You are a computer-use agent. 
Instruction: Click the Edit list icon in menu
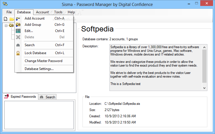pos(18,31)
